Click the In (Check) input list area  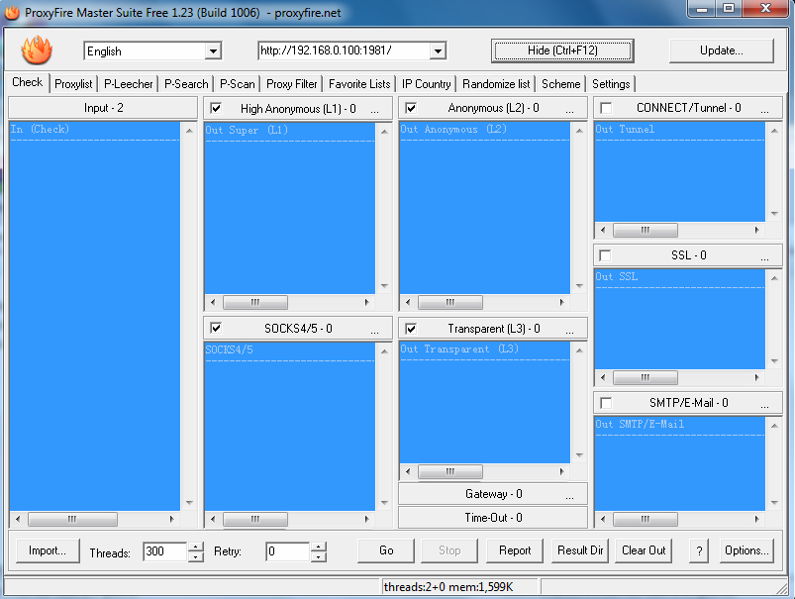95,316
